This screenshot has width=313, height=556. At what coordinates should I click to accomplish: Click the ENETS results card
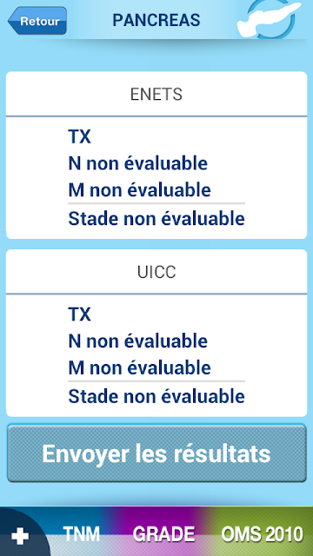(x=156, y=156)
